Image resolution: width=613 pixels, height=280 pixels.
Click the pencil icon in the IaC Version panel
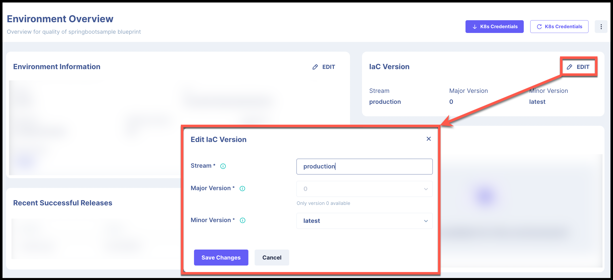point(569,67)
